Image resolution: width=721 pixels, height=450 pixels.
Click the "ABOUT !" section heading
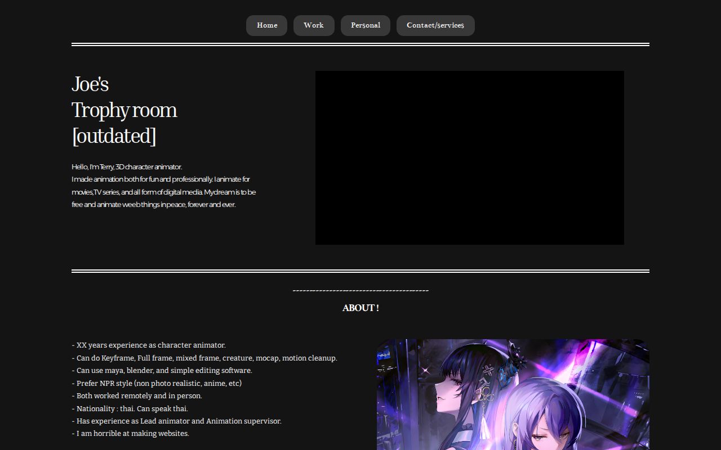pyautogui.click(x=360, y=308)
